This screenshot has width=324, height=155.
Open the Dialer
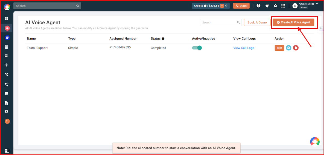[x=241, y=6]
